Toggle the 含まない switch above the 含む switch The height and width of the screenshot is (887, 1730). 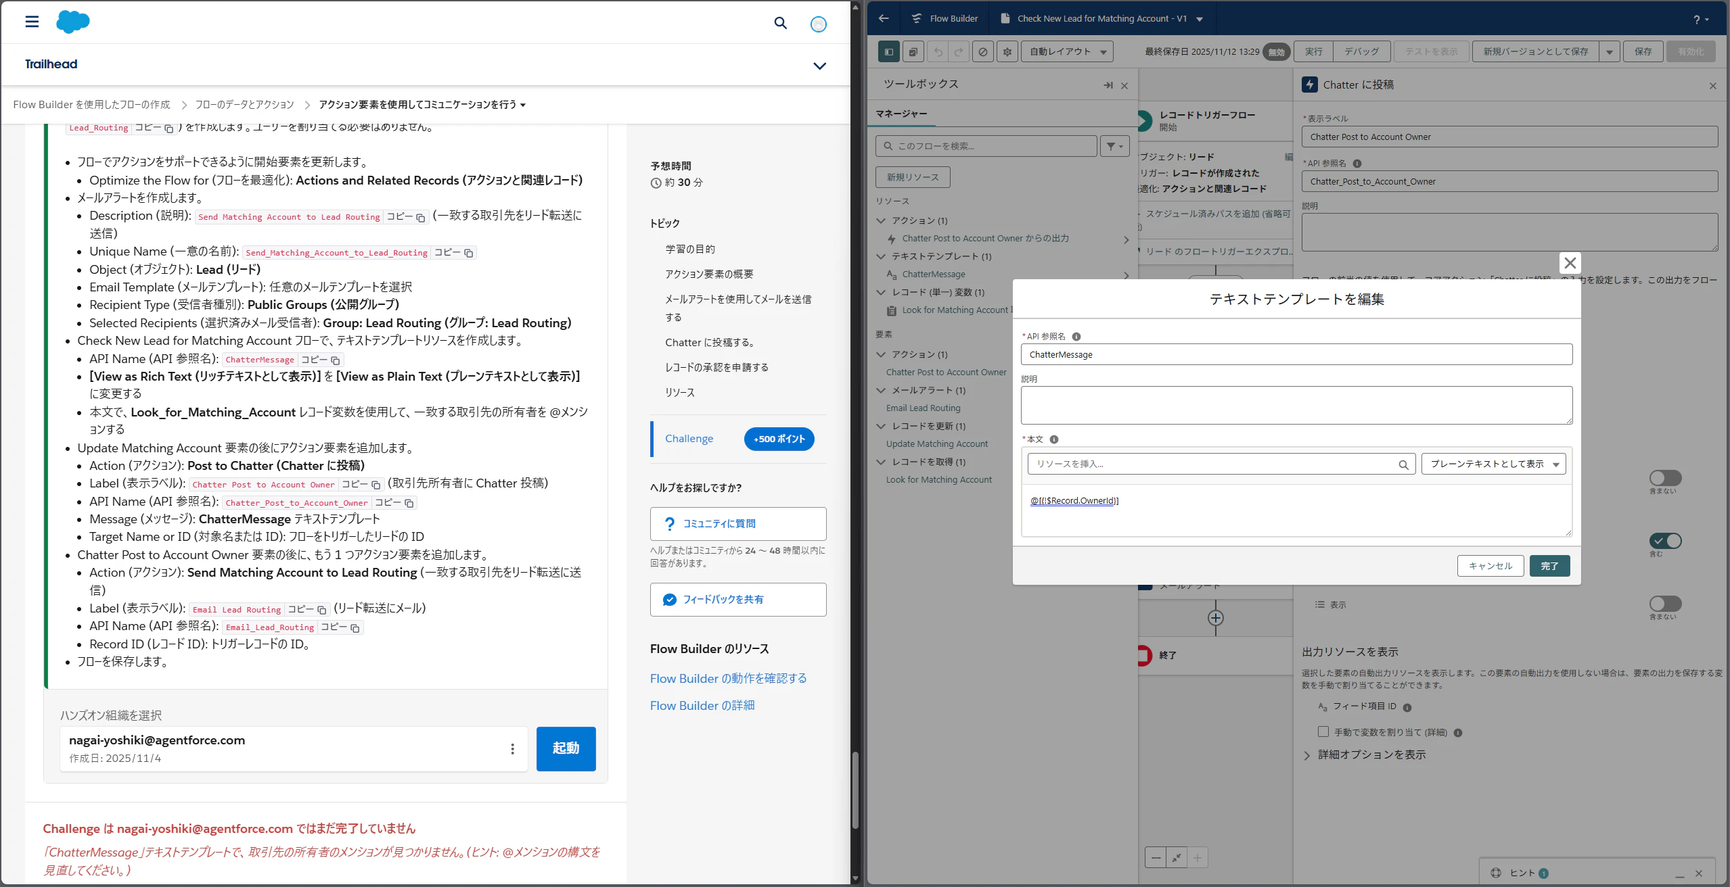(x=1665, y=478)
